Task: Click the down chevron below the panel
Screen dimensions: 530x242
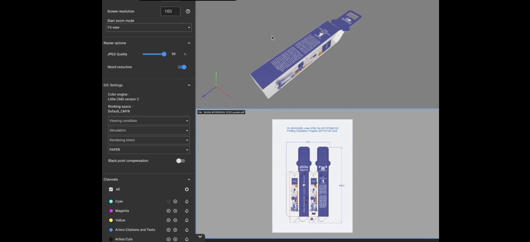Action: click(200, 236)
